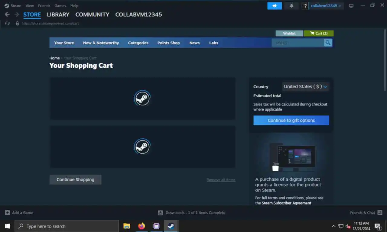Open Categories menu
The height and width of the screenshot is (232, 387).
click(x=138, y=43)
